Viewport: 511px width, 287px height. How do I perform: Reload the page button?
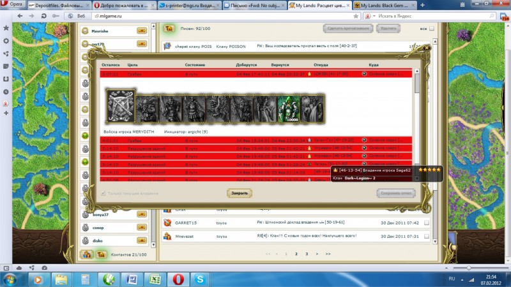pyautogui.click(x=43, y=15)
